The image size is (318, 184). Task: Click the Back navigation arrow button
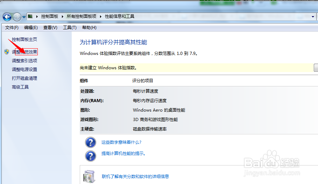[x=7, y=17]
